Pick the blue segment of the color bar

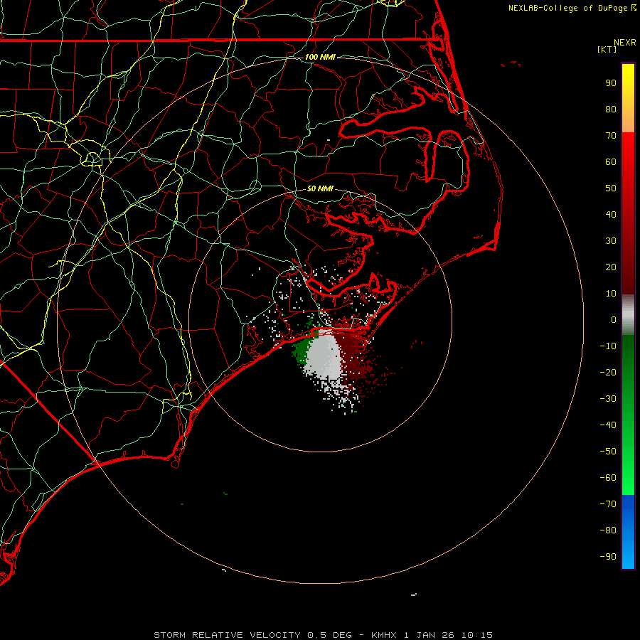[628, 532]
